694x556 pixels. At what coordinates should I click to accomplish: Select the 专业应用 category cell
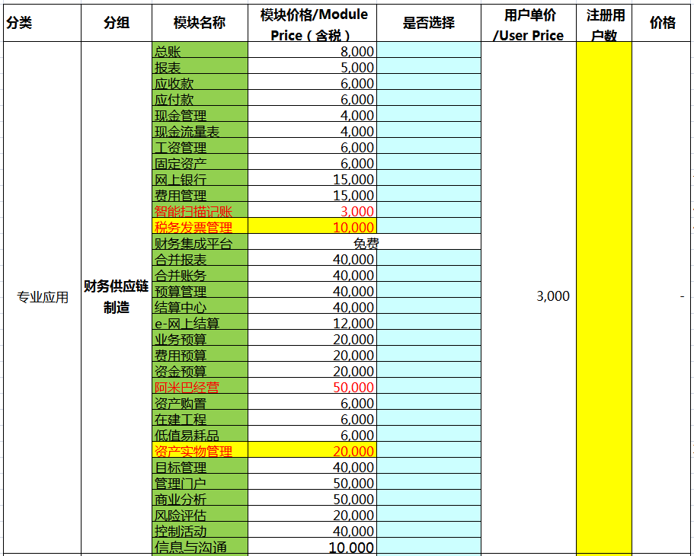[x=43, y=297]
